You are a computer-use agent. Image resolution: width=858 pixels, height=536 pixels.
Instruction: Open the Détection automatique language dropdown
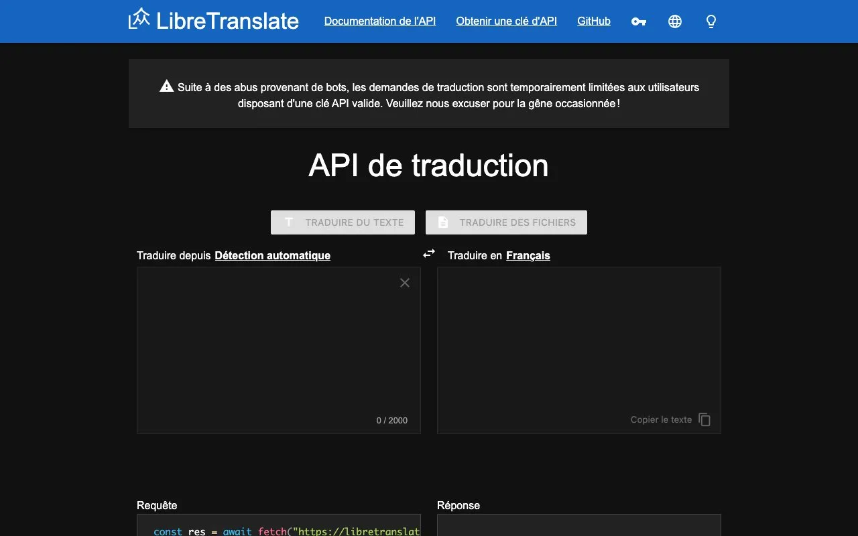click(x=273, y=255)
